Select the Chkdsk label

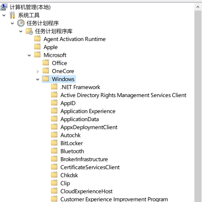[x=69, y=175]
